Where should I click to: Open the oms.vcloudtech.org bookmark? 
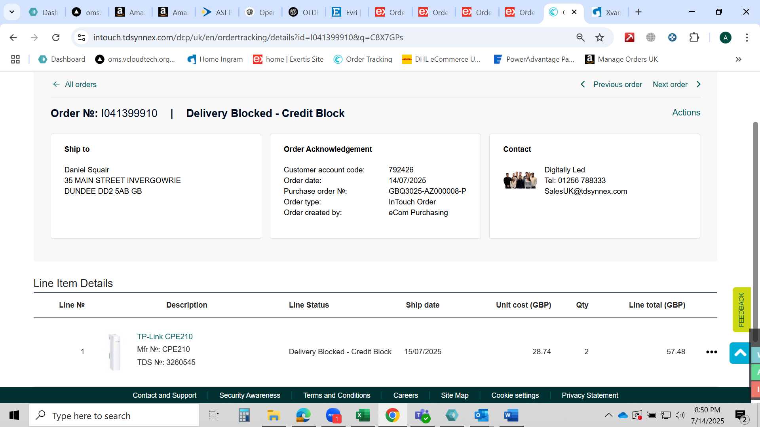pos(135,59)
